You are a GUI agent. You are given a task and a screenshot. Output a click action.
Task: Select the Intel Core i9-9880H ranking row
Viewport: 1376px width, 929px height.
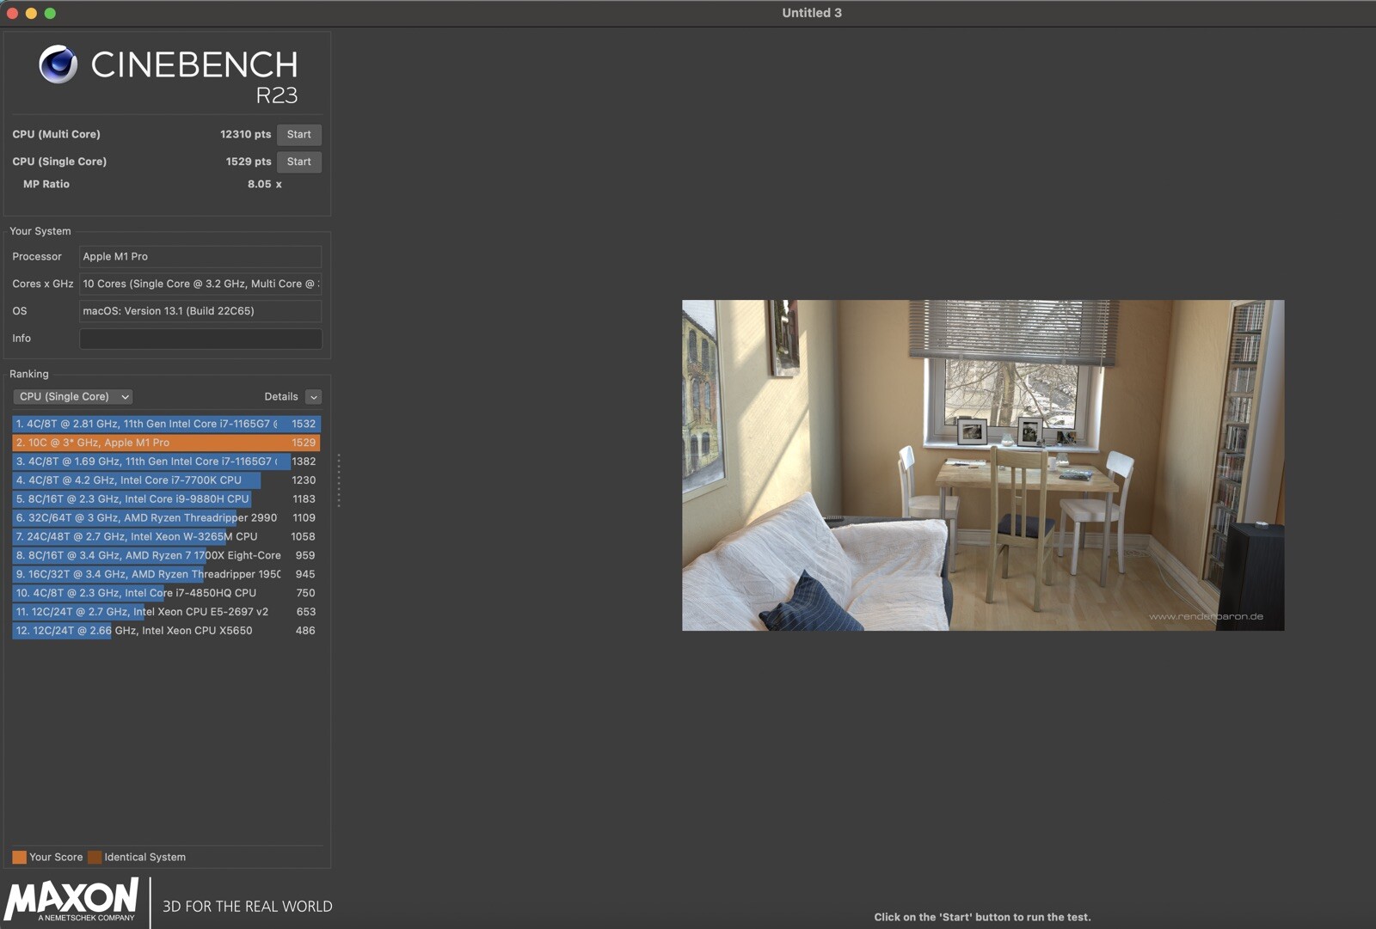166,499
